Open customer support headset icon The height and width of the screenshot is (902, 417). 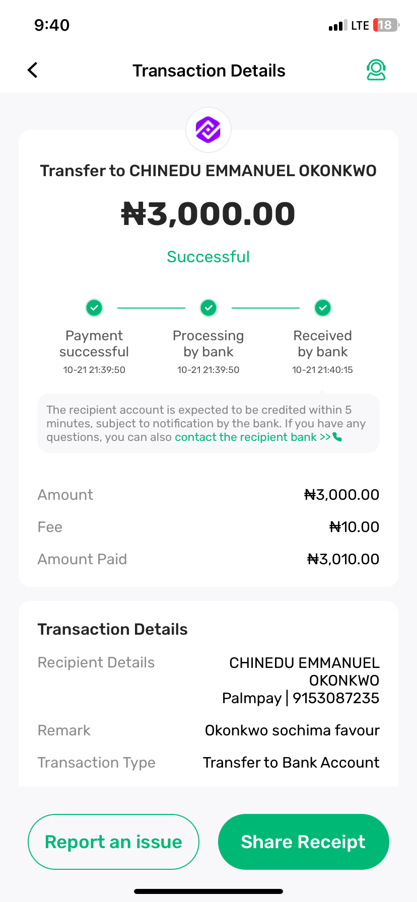pos(376,70)
